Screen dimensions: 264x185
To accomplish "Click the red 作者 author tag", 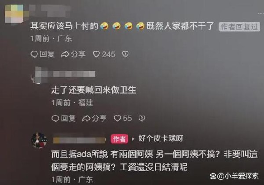I will pos(119,139).
